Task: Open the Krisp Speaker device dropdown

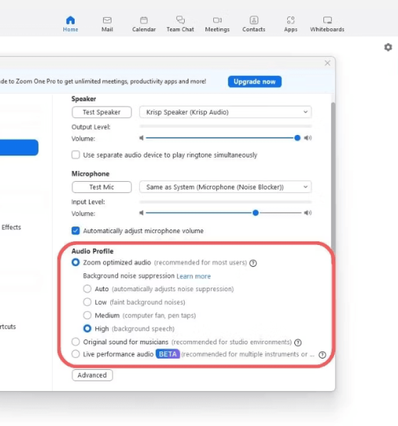Action: pos(225,112)
